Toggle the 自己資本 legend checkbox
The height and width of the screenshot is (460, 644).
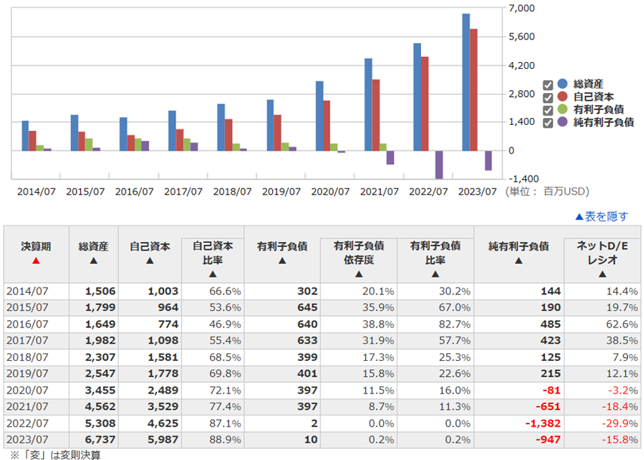(x=549, y=98)
